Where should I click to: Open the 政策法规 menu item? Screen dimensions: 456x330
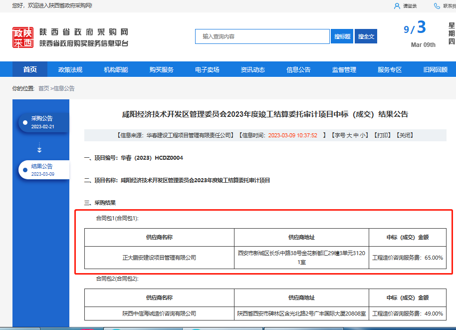click(x=70, y=70)
